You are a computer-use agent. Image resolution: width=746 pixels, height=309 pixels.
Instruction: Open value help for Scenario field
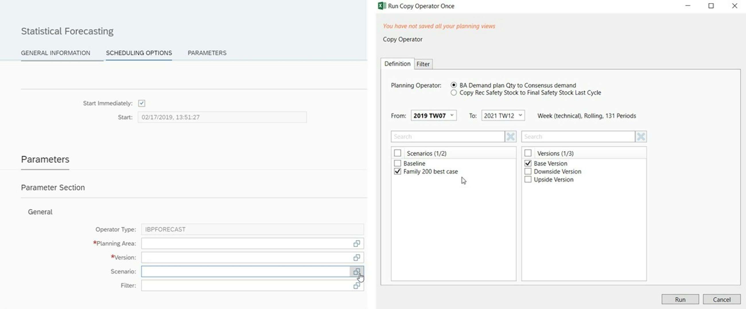(x=357, y=271)
